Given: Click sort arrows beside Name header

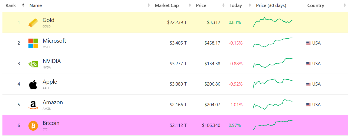Looking at the screenshot, I should coord(148,5).
